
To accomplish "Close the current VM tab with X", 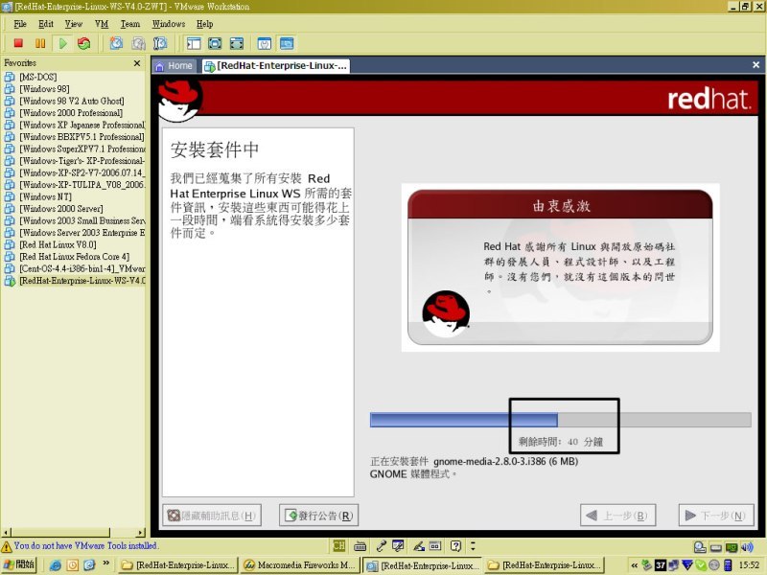I will pyautogui.click(x=755, y=65).
